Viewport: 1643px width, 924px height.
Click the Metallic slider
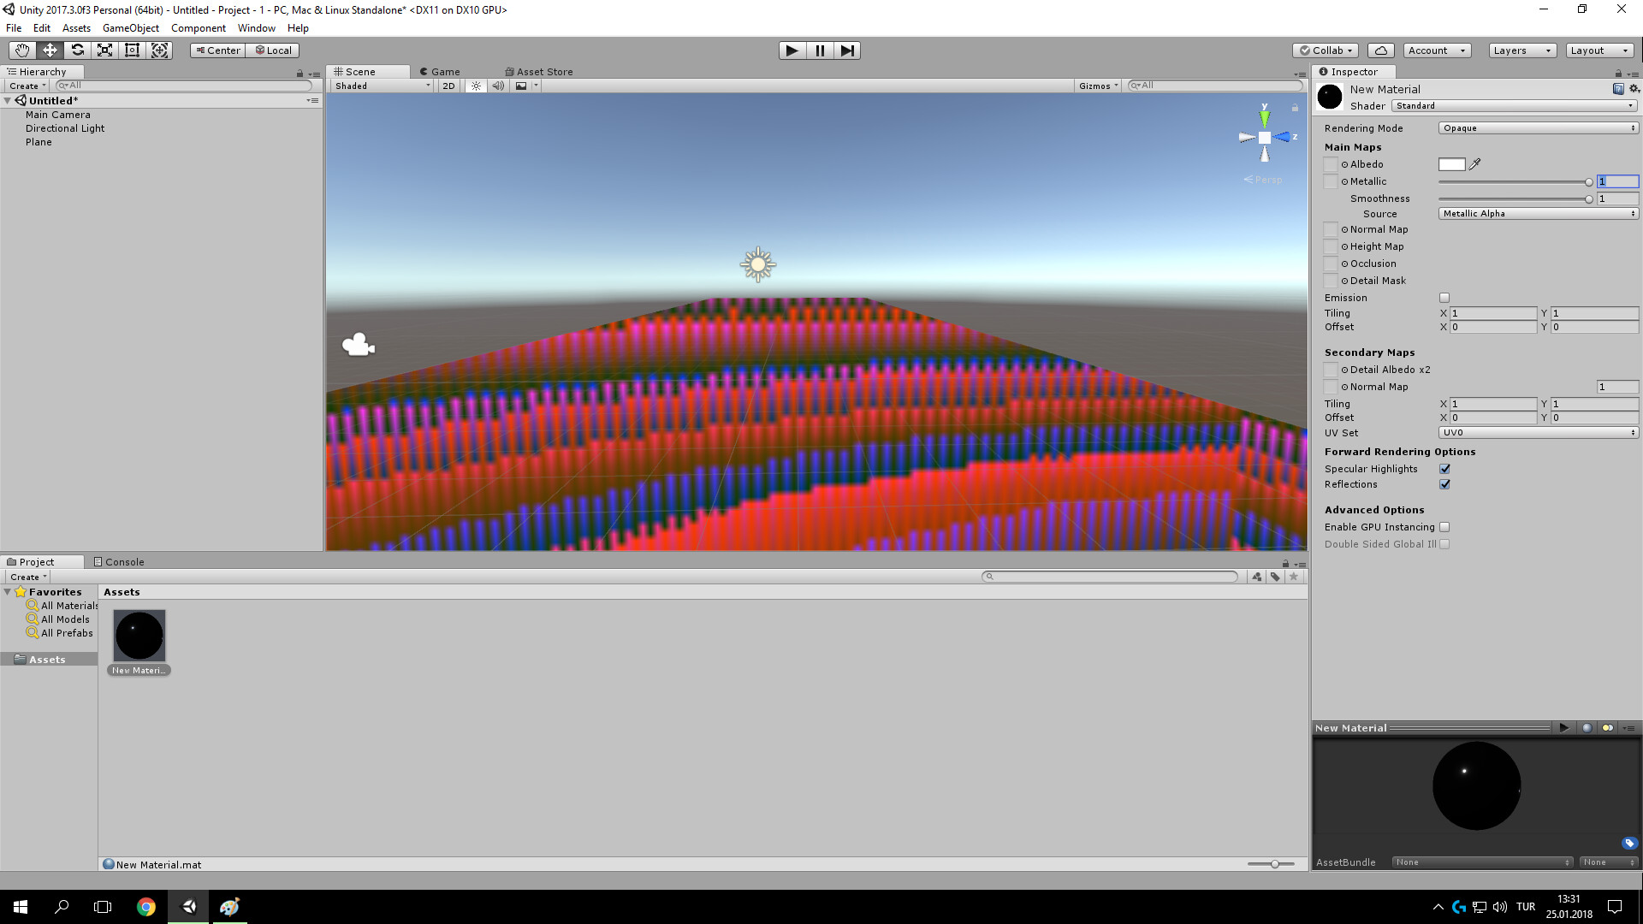click(1515, 181)
